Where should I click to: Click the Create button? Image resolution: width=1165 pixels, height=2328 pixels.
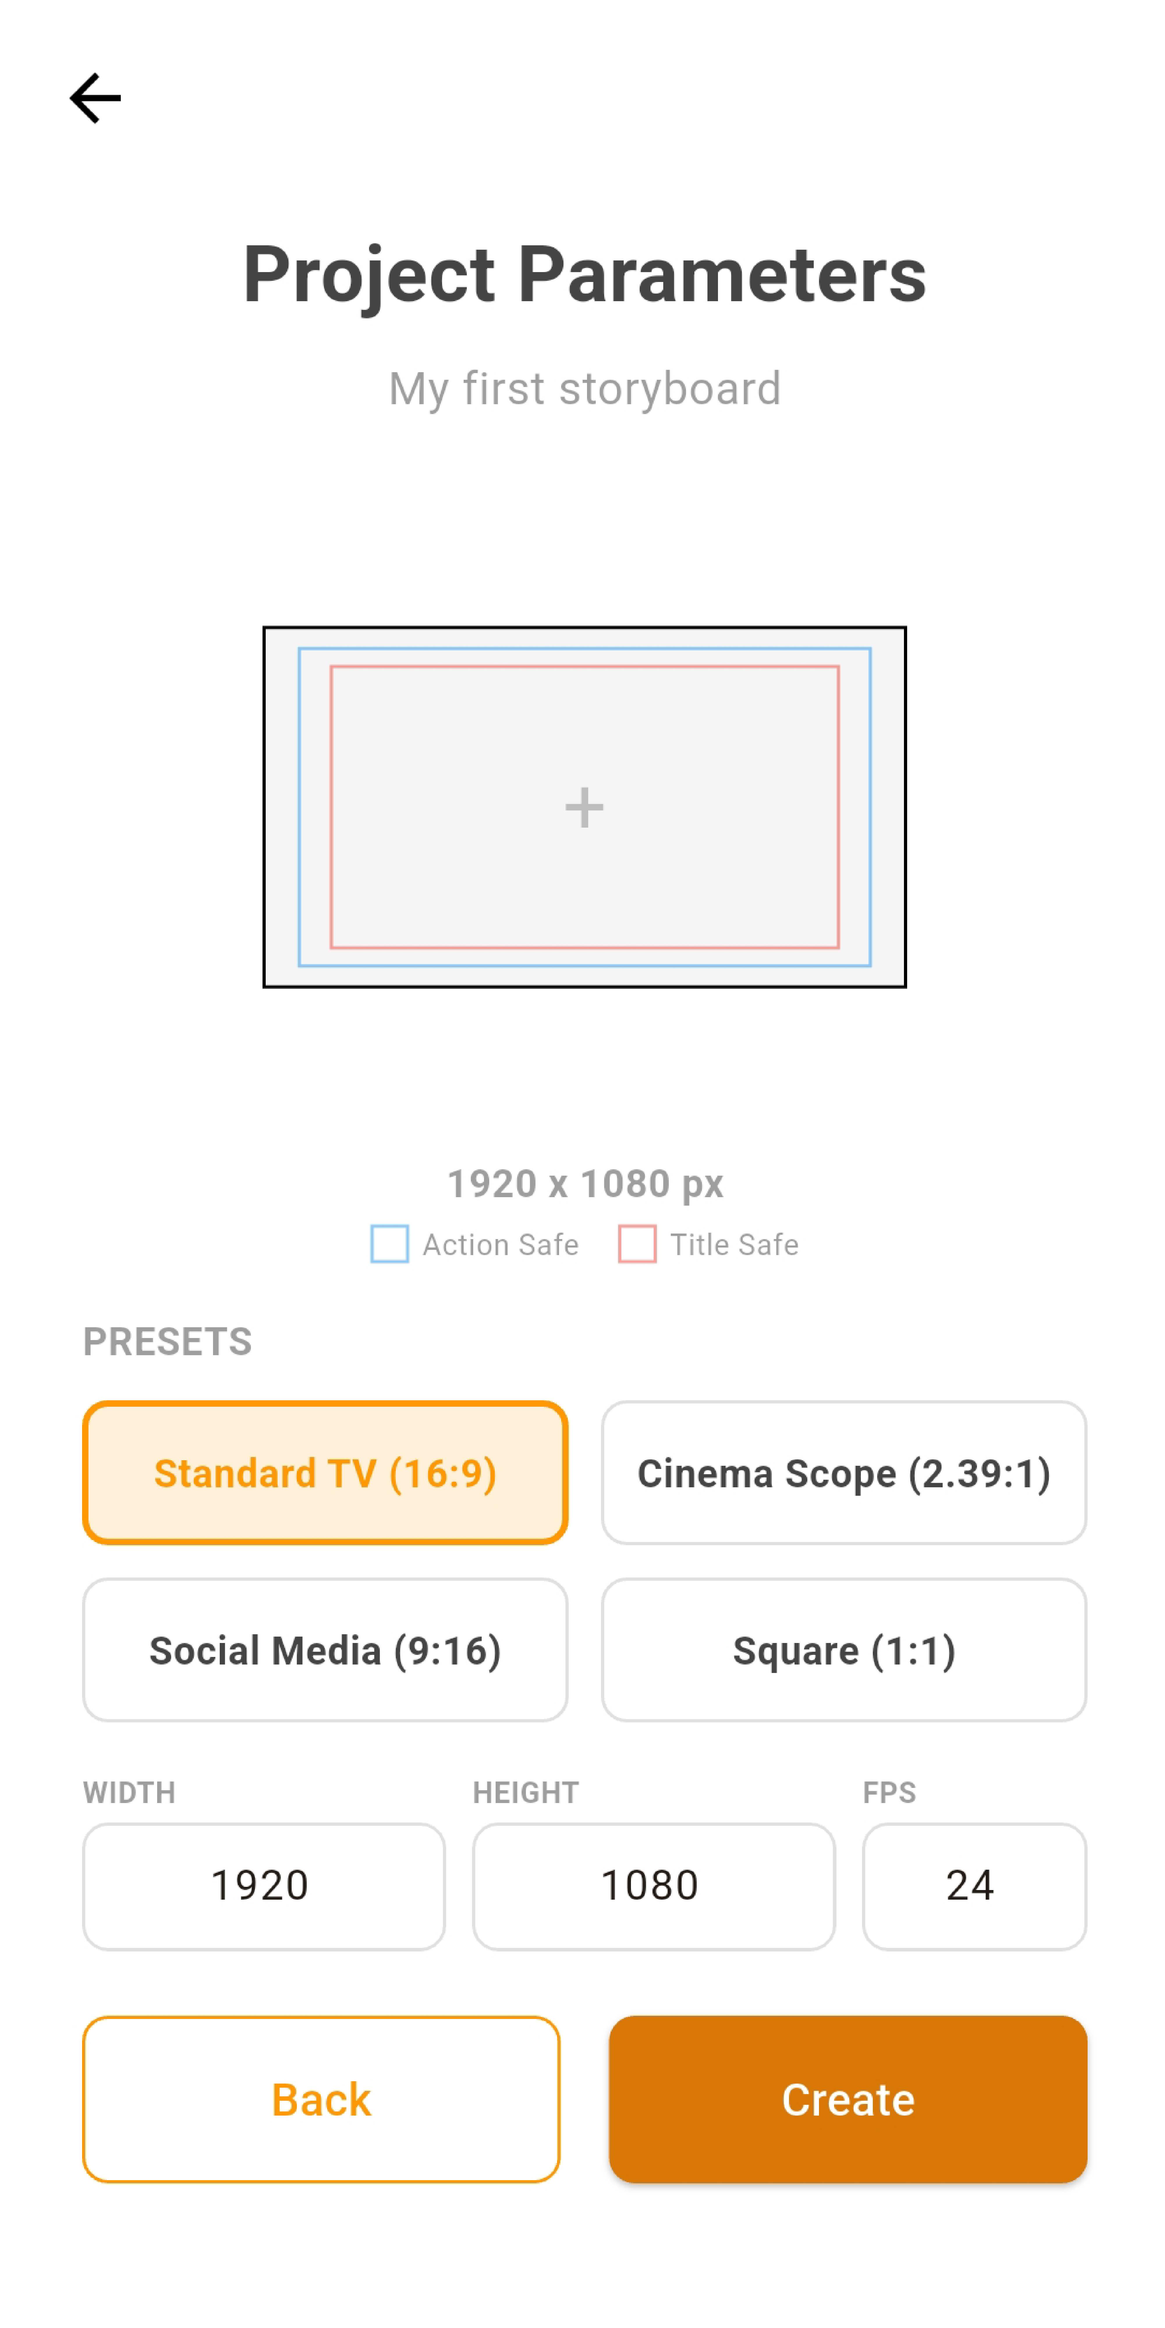[x=847, y=2098]
